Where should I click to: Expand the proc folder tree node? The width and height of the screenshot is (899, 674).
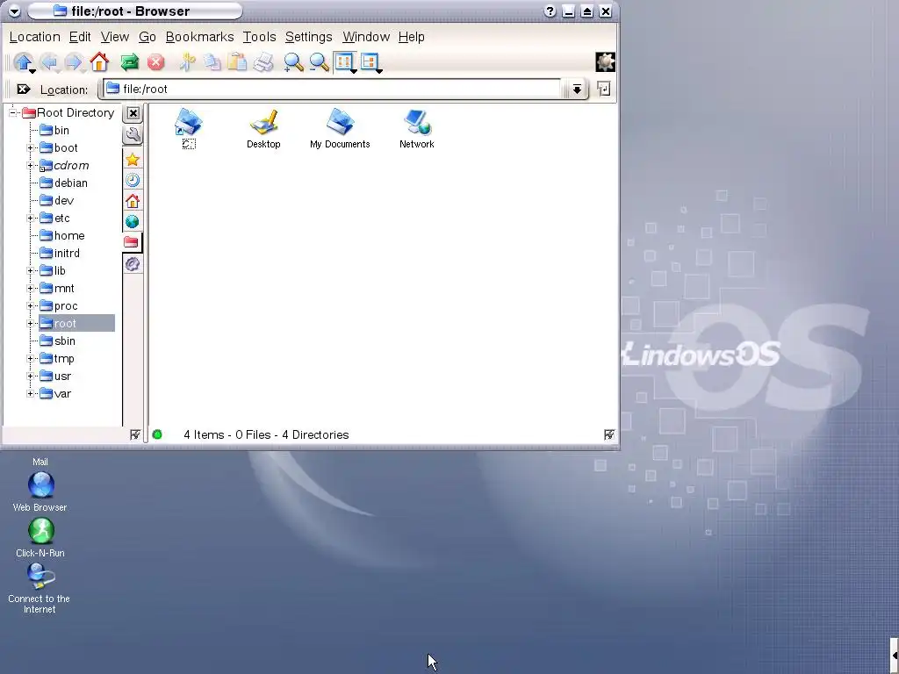click(x=30, y=306)
